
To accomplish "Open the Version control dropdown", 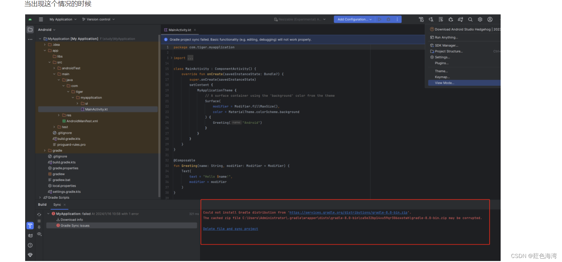I will [98, 19].
